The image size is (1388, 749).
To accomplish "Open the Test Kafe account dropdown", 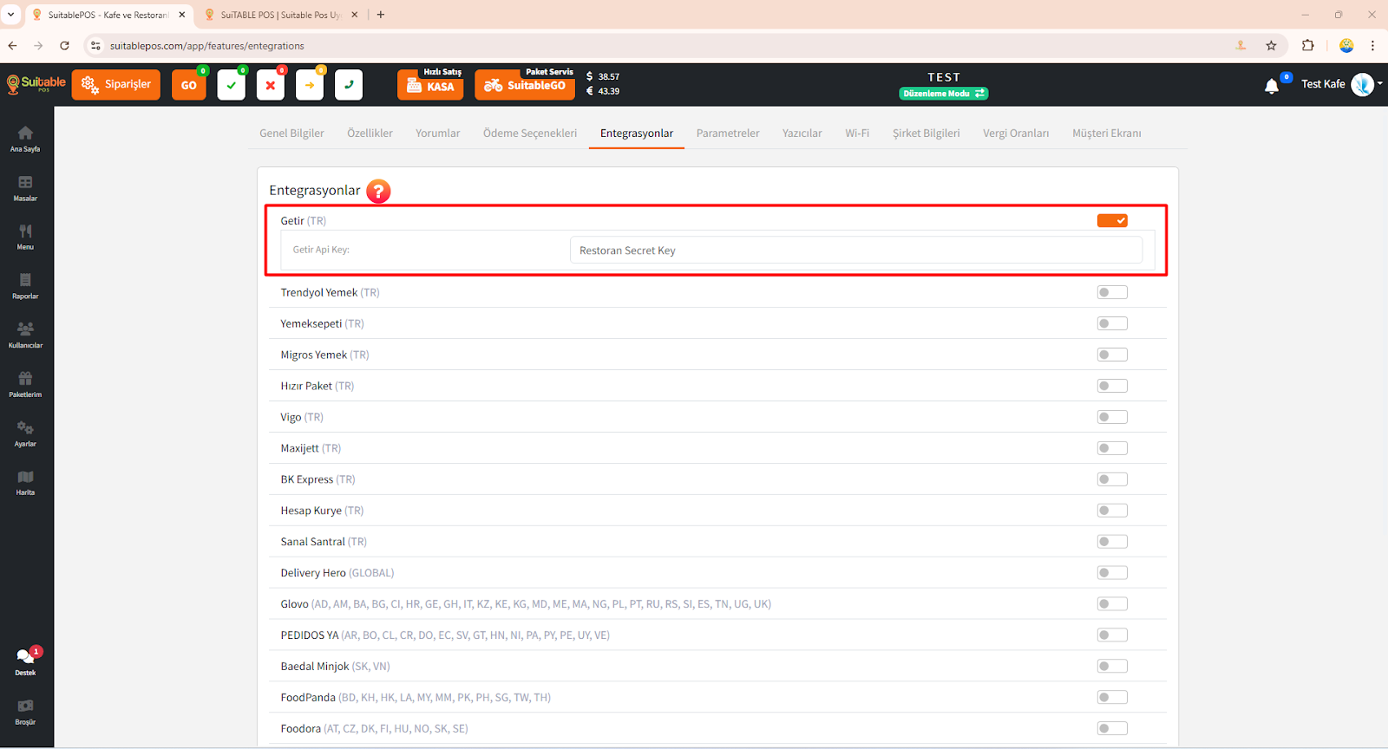I will click(x=1341, y=84).
